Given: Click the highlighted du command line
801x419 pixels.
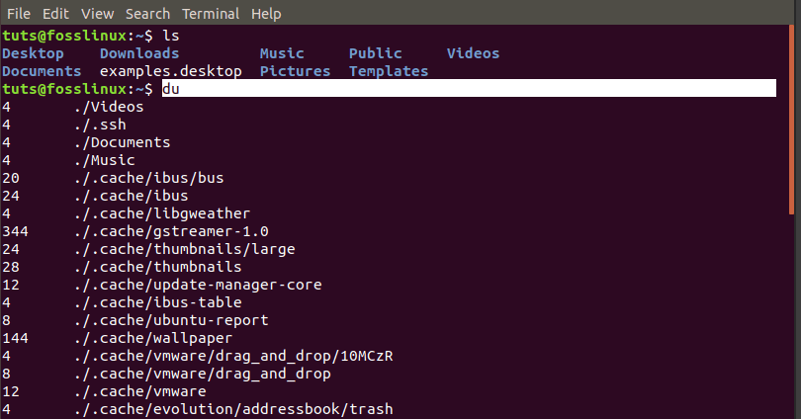Looking at the screenshot, I should (469, 88).
